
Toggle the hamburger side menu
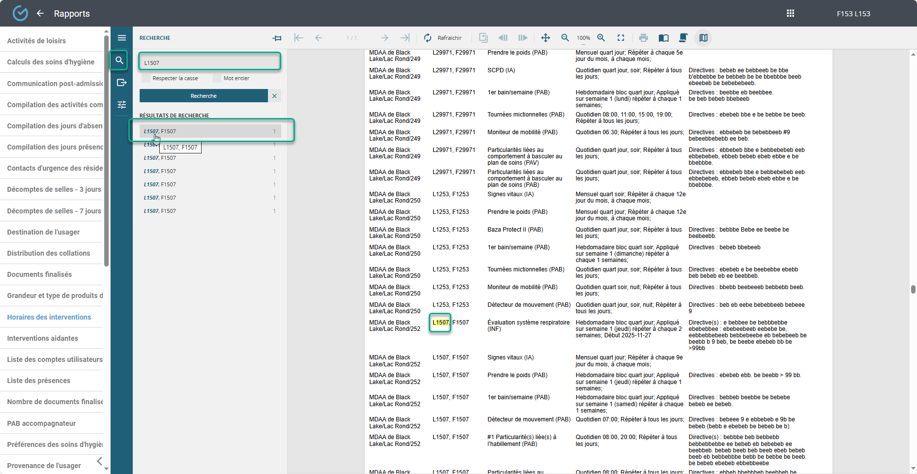[x=121, y=38]
